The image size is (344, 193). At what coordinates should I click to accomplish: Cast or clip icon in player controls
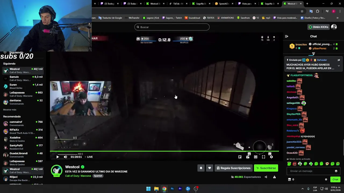pyautogui.click(x=248, y=157)
